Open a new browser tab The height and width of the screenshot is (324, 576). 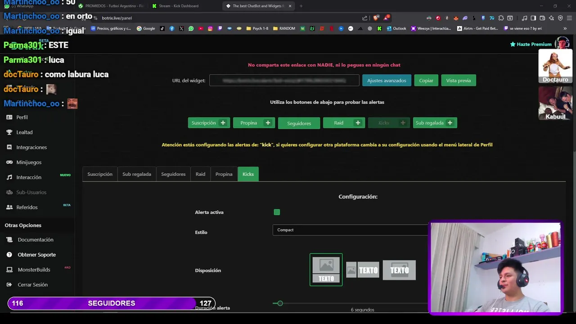pos(301,6)
